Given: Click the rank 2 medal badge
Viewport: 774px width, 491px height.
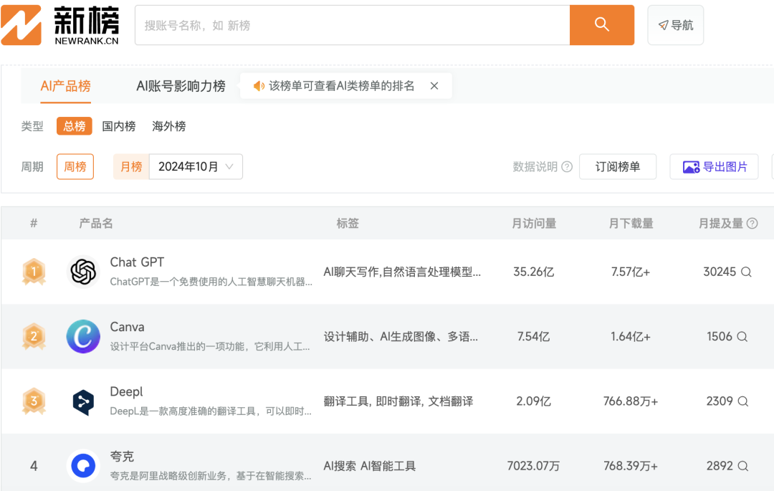Looking at the screenshot, I should pyautogui.click(x=34, y=336).
